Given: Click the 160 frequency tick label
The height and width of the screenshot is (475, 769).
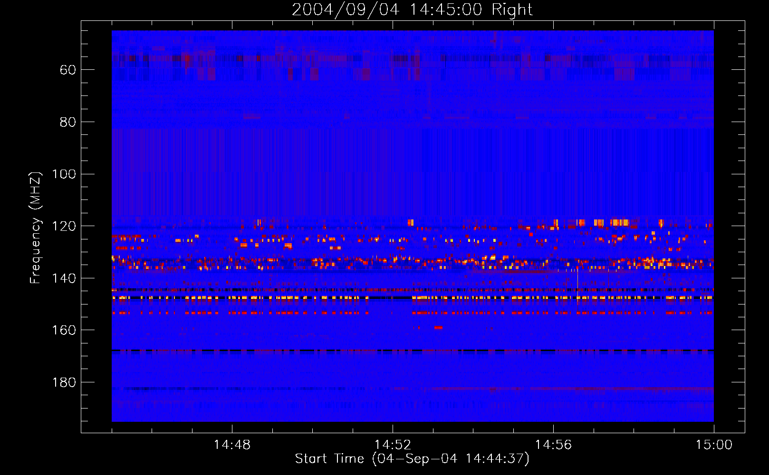Looking at the screenshot, I should [x=64, y=330].
